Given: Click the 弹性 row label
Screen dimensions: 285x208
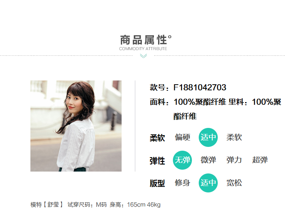Looking at the screenshot, I should tap(157, 161).
